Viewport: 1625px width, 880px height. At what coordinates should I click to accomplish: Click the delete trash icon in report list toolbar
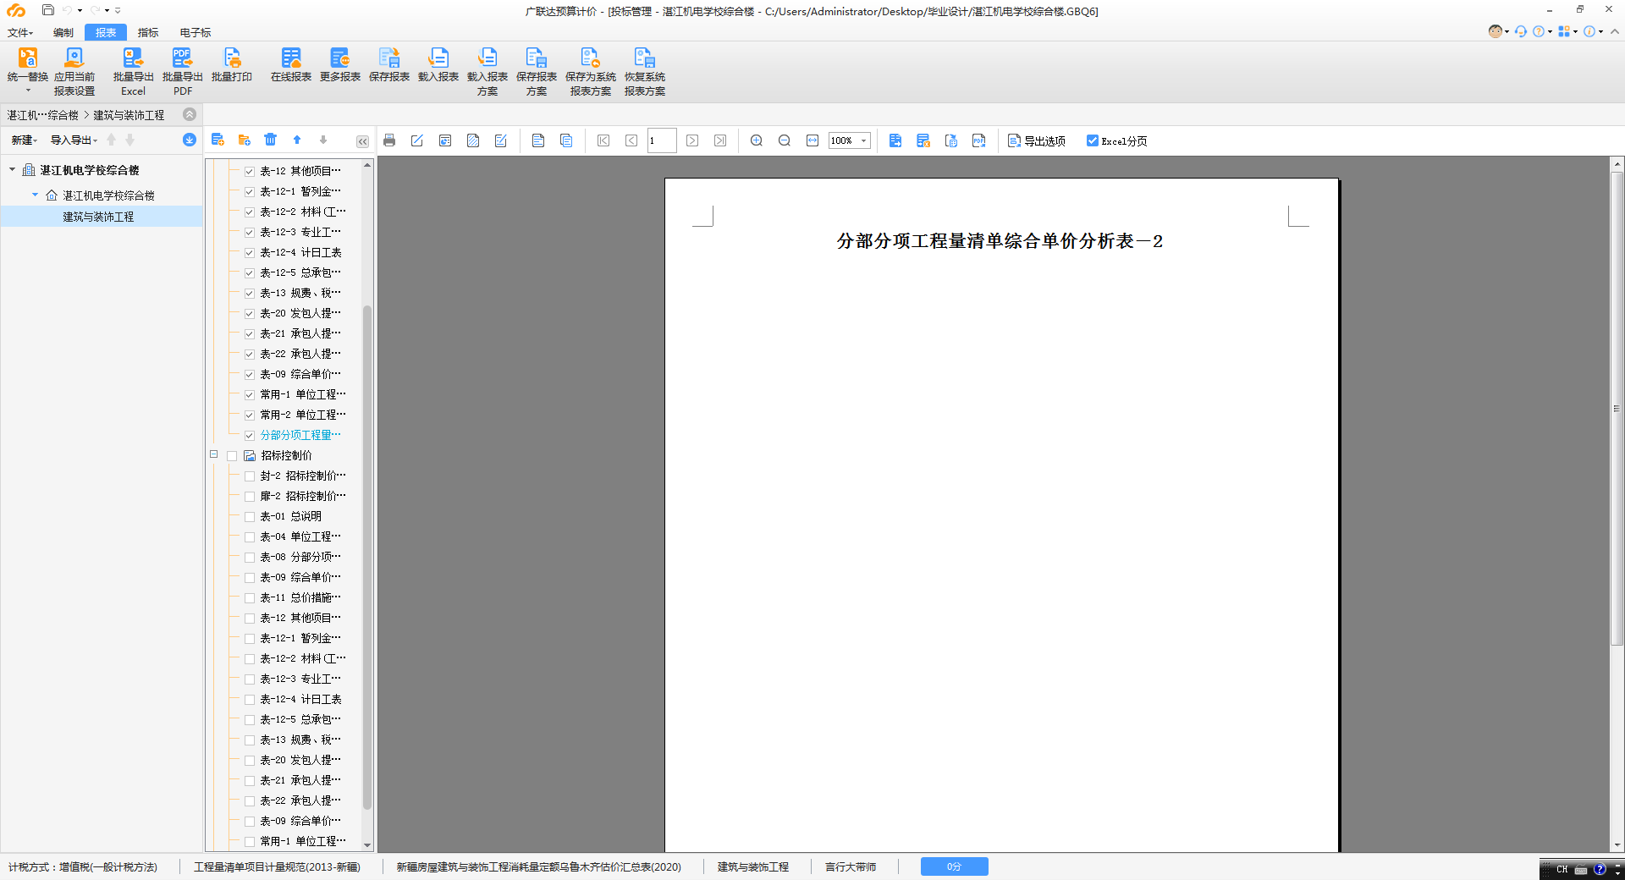tap(270, 140)
